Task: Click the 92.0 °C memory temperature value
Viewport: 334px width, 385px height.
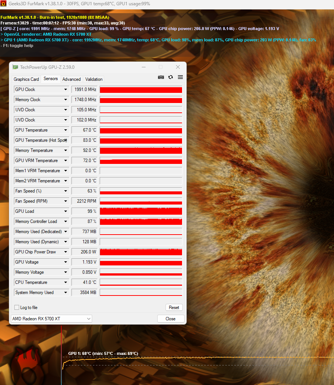Action: [x=85, y=150]
